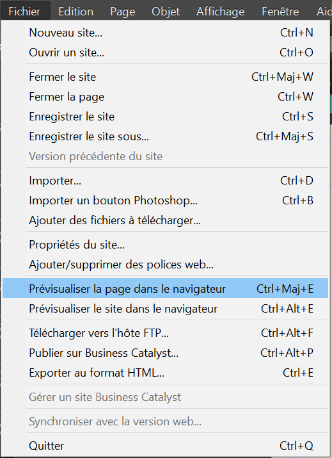Open the Affichage menu

point(221,12)
